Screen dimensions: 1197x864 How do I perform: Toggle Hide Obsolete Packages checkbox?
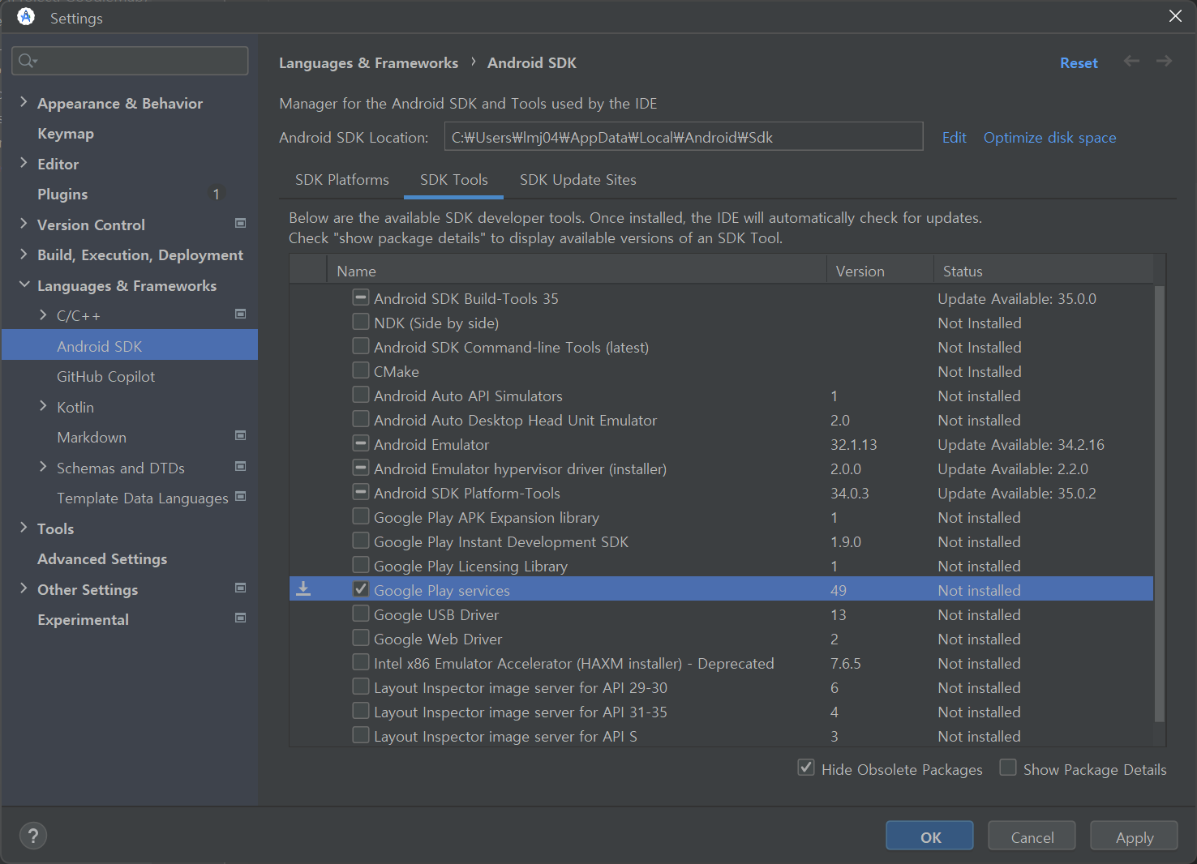coord(806,768)
